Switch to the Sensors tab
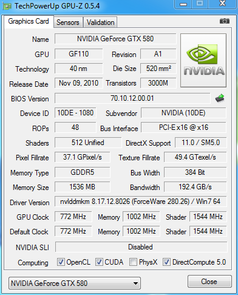Viewport: 238px width, 295px height. 68,22
